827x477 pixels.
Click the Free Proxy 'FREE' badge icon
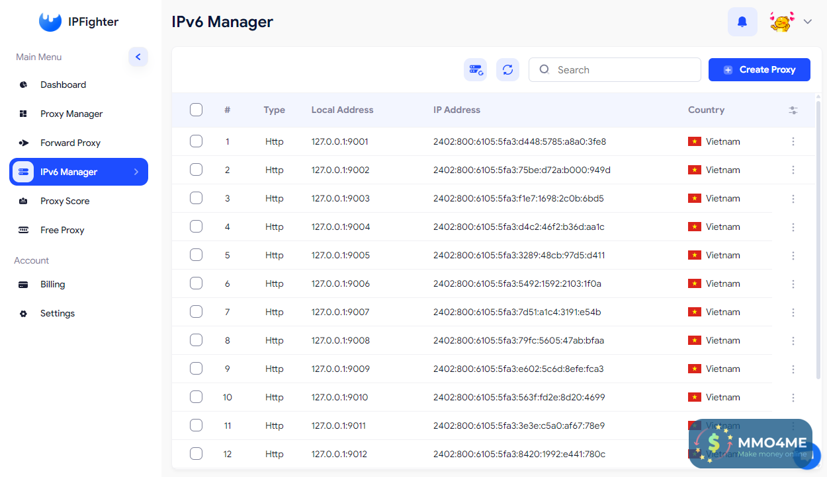coord(24,230)
